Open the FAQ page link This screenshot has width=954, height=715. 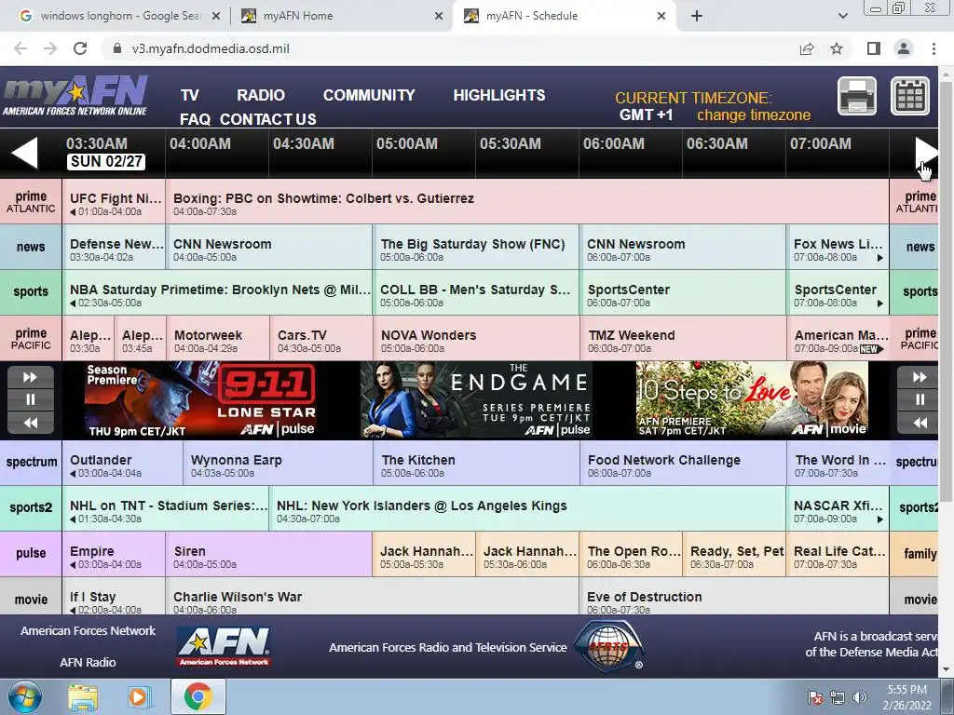pyautogui.click(x=195, y=119)
